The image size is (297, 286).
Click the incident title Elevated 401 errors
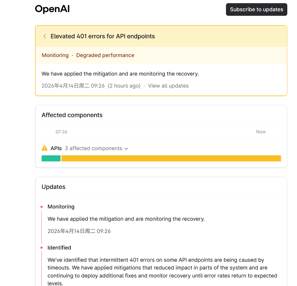click(103, 36)
